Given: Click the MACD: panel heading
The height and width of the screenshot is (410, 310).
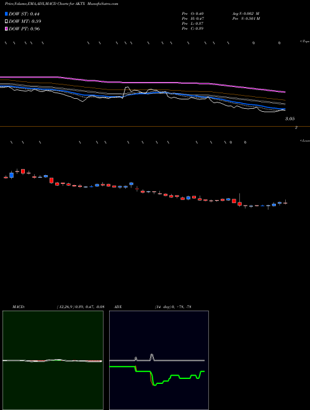Looking at the screenshot, I should pos(19,307).
